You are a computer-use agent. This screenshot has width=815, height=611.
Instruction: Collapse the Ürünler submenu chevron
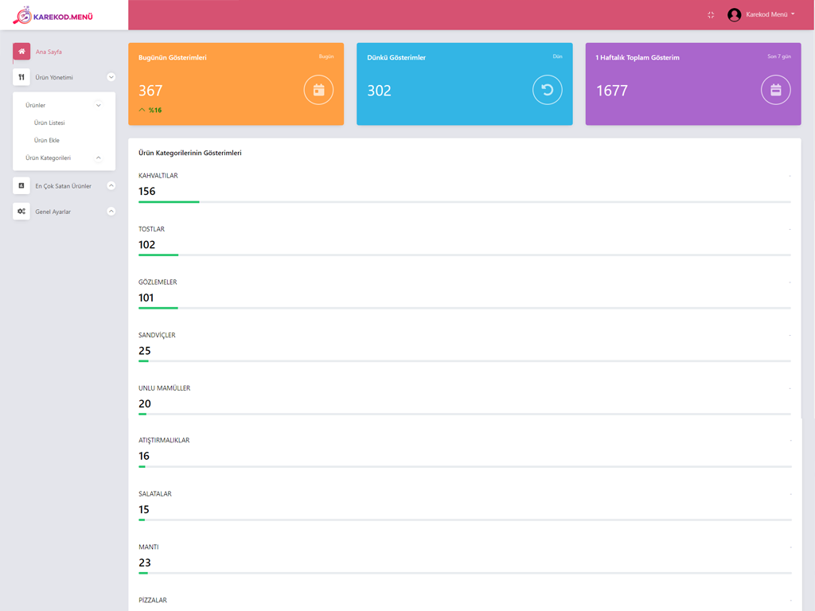(x=99, y=105)
